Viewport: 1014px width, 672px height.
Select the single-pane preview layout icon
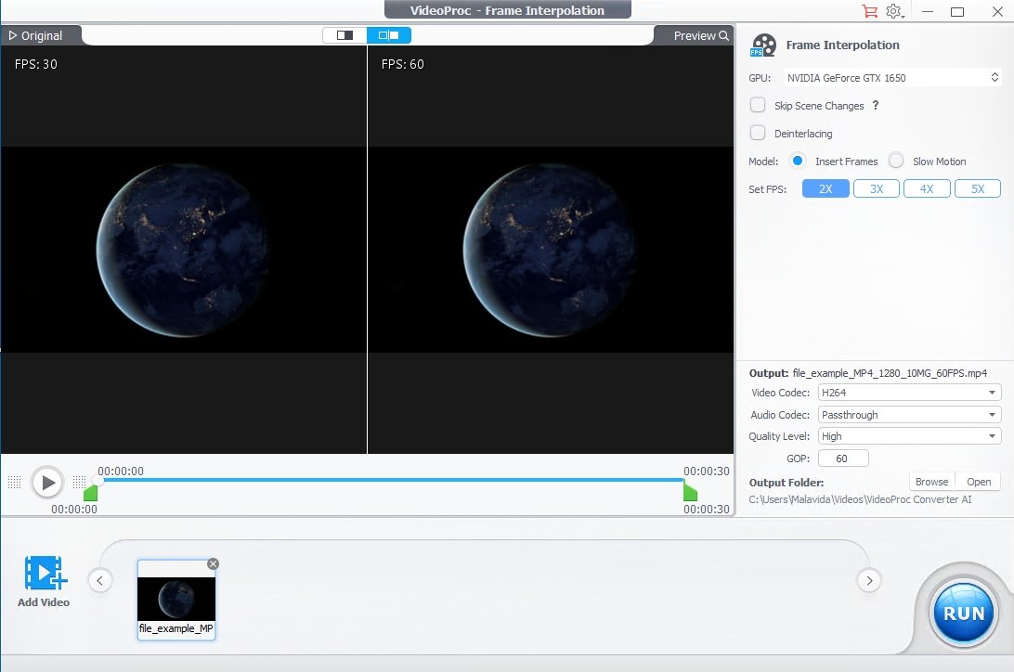click(x=345, y=35)
